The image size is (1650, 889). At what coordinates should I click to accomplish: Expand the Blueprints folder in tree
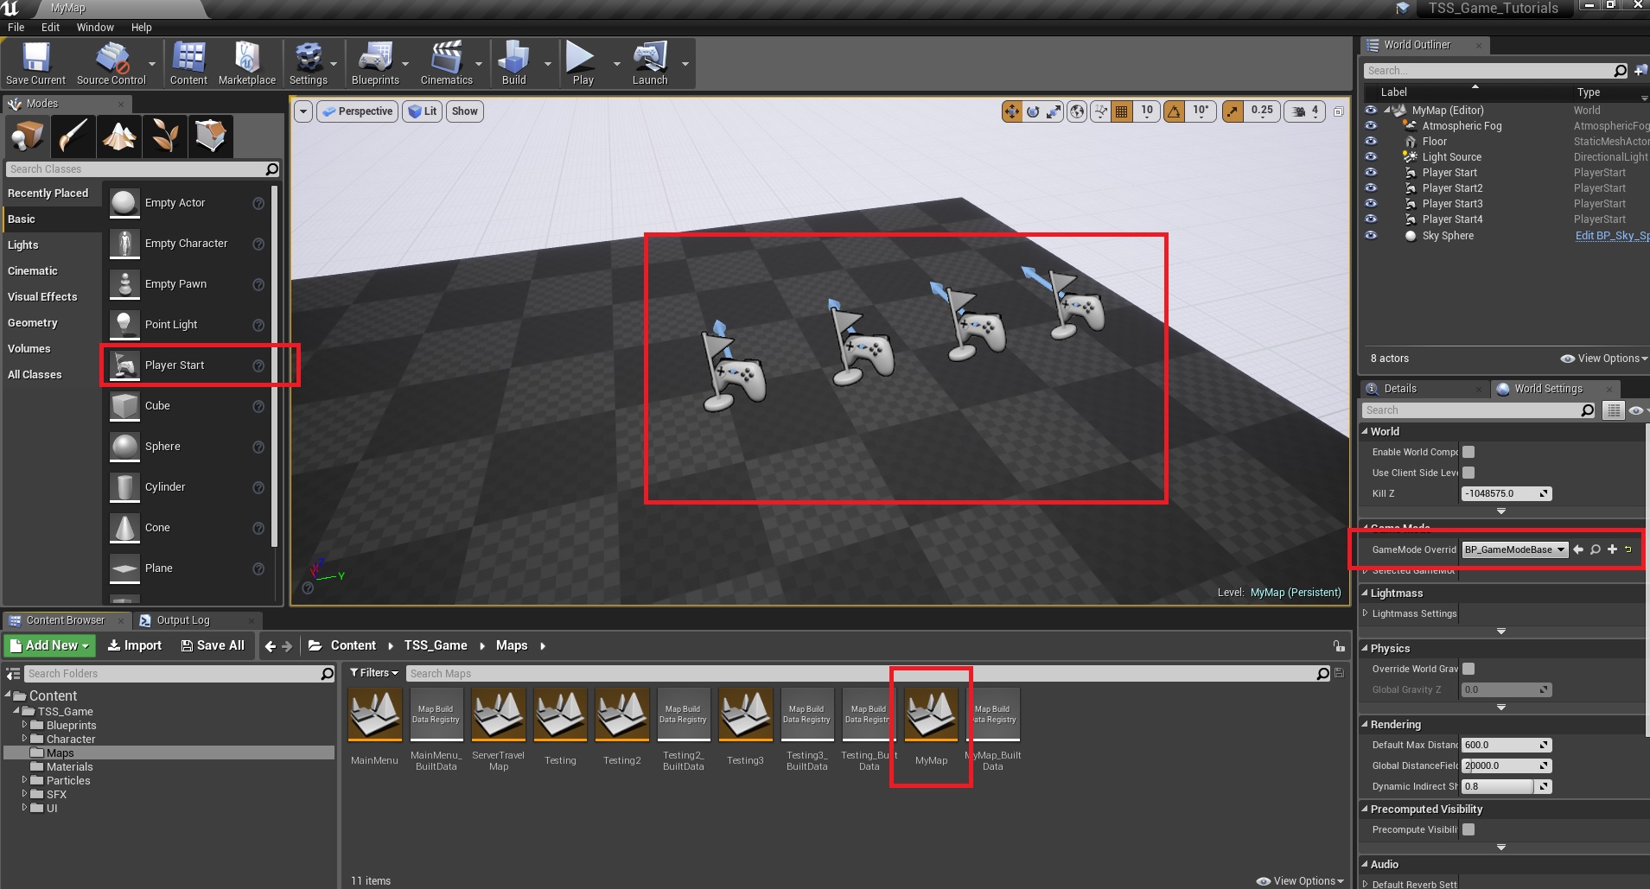coord(25,726)
